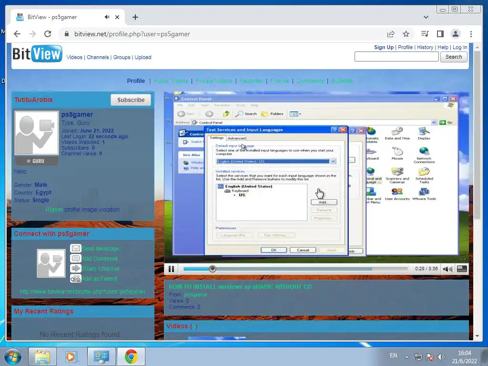Click the ps5gamer uploader link under video
This screenshot has height=366, width=488.
pyautogui.click(x=196, y=295)
